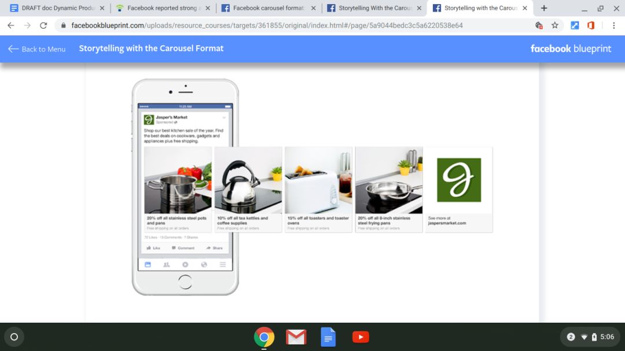This screenshot has width=625, height=351.
Task: Bookmark this page with the star icon
Action: click(555, 25)
